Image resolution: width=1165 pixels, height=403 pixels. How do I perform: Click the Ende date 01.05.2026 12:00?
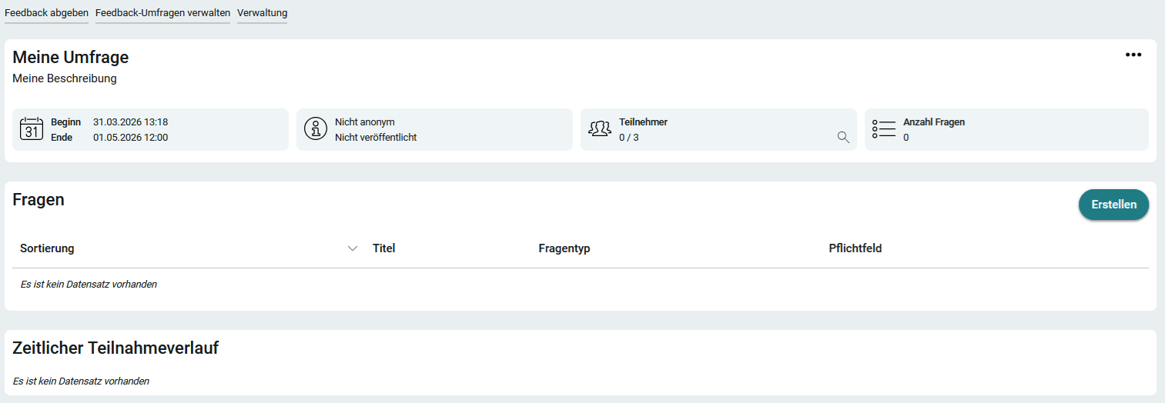pyautogui.click(x=130, y=138)
